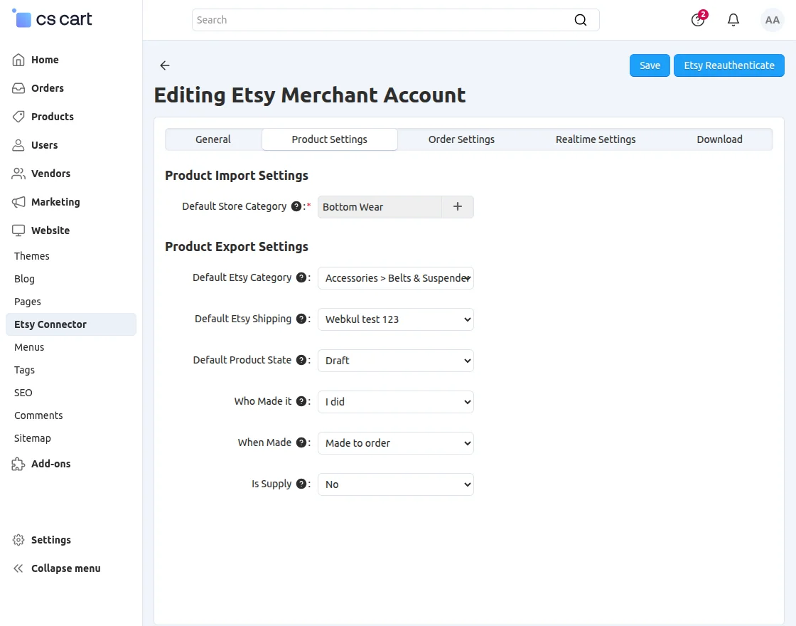Click the AA user avatar

[772, 20]
